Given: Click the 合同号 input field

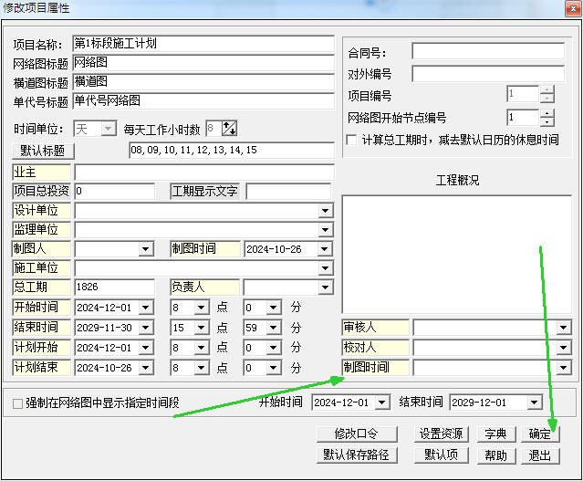Looking at the screenshot, I should (488, 52).
